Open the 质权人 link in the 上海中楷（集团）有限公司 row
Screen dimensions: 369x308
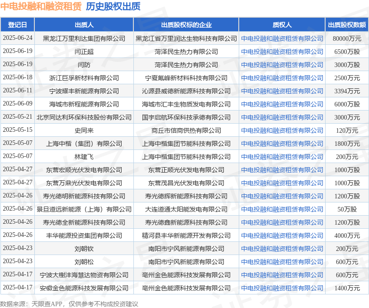[x=282, y=144]
